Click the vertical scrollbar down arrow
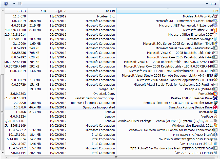This screenshot has height=159, width=220. pyautogui.click(x=2, y=153)
